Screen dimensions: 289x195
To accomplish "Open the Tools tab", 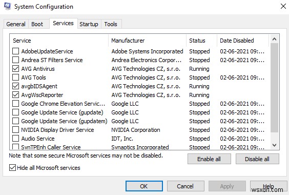I will (111, 24).
